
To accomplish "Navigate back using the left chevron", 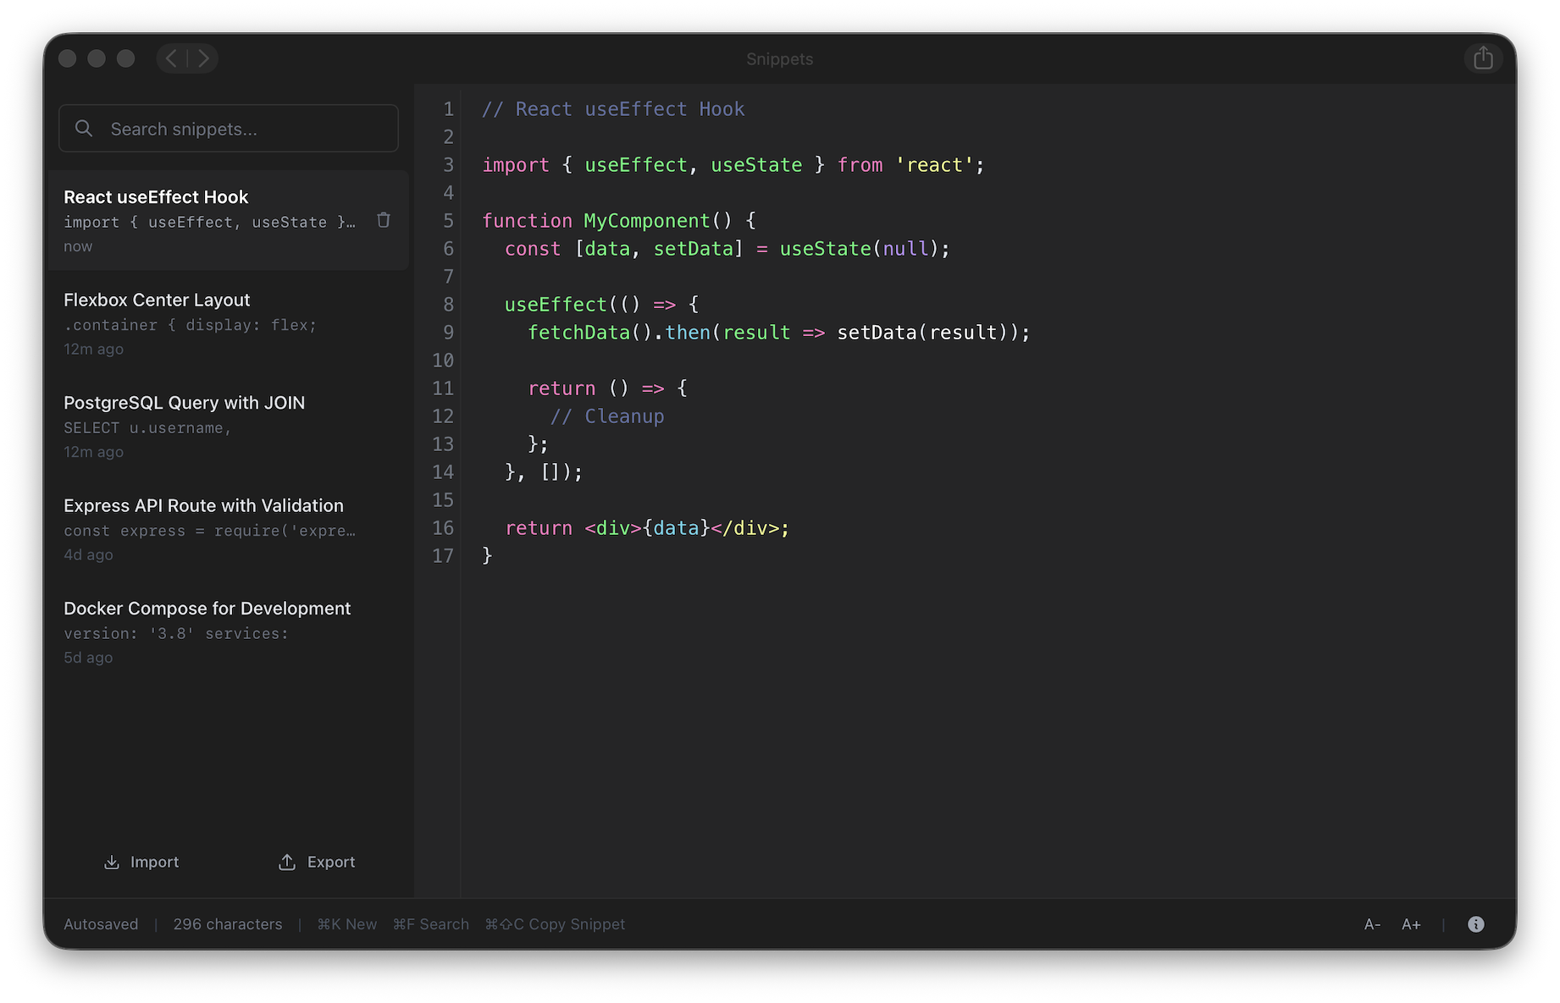I will [172, 58].
